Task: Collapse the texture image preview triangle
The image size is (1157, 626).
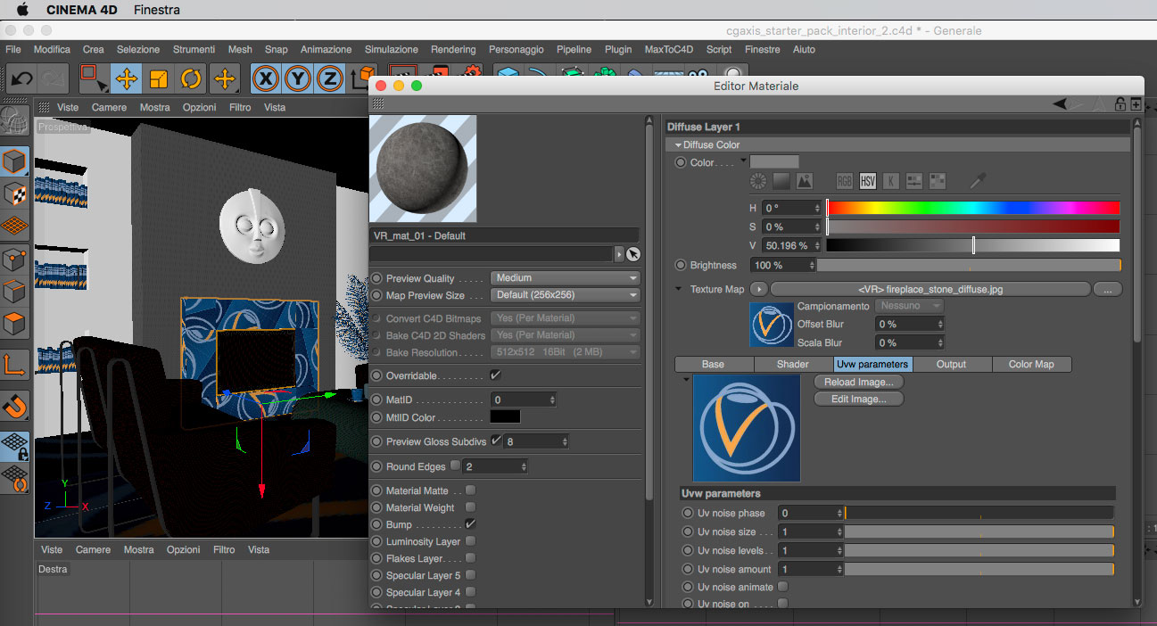Action: point(686,379)
